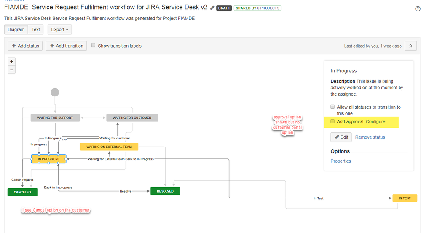Viewport: 421px width, 233px height.
Task: Select the IN PROGRESS status node
Action: 48,159
